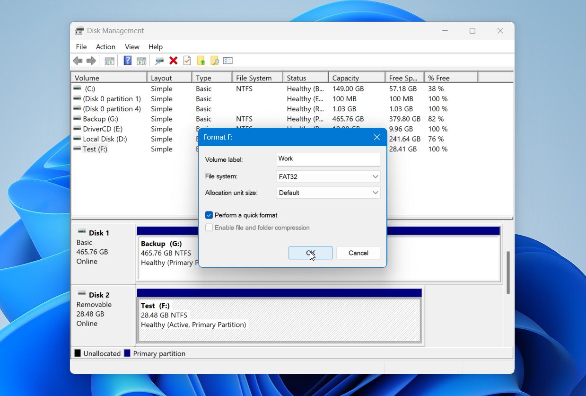Maximize the Disk Management window

(472, 31)
